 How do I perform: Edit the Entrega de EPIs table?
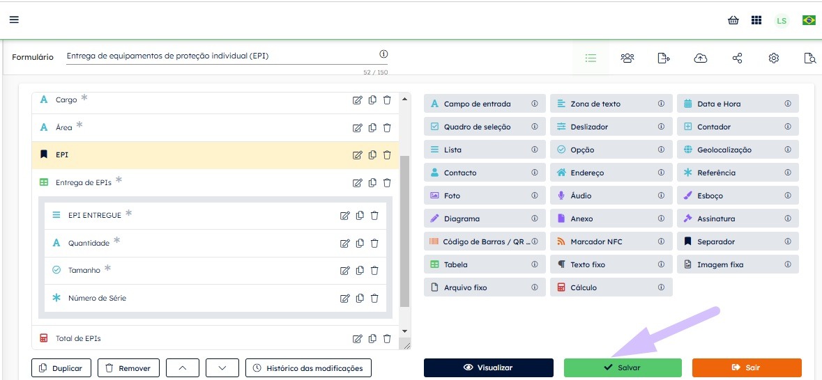pyautogui.click(x=357, y=182)
